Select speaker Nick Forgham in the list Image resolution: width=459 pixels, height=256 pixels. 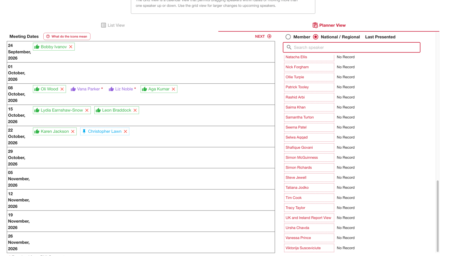pos(309,67)
